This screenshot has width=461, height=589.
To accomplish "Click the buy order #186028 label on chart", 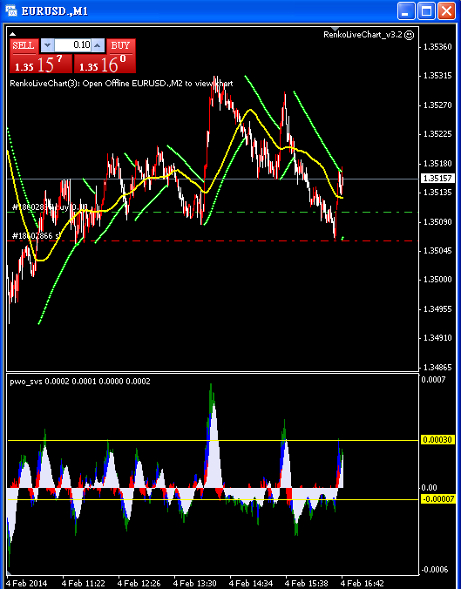I will (50, 207).
